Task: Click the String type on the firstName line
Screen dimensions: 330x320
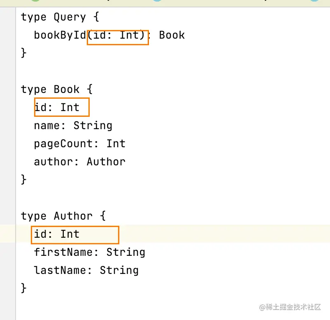Action: click(x=126, y=252)
